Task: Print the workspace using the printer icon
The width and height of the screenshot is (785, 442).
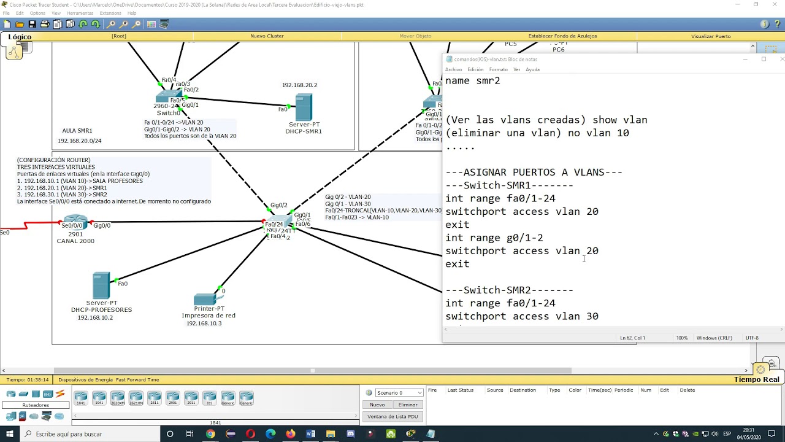Action: click(45, 25)
